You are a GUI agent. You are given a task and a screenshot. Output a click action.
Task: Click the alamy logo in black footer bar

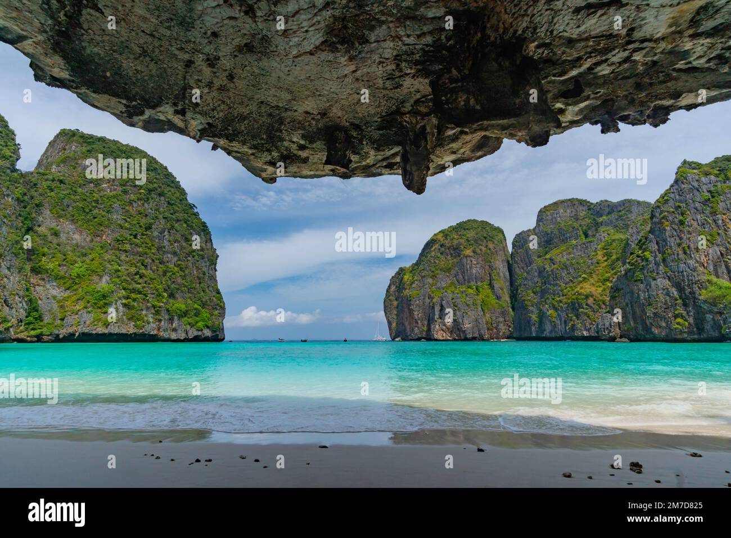(x=57, y=513)
